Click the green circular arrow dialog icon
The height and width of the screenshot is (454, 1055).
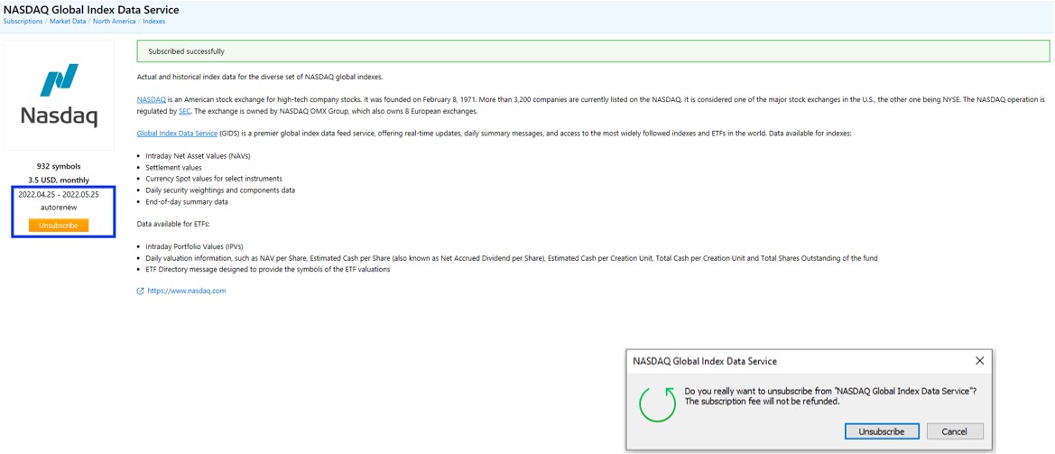click(657, 403)
